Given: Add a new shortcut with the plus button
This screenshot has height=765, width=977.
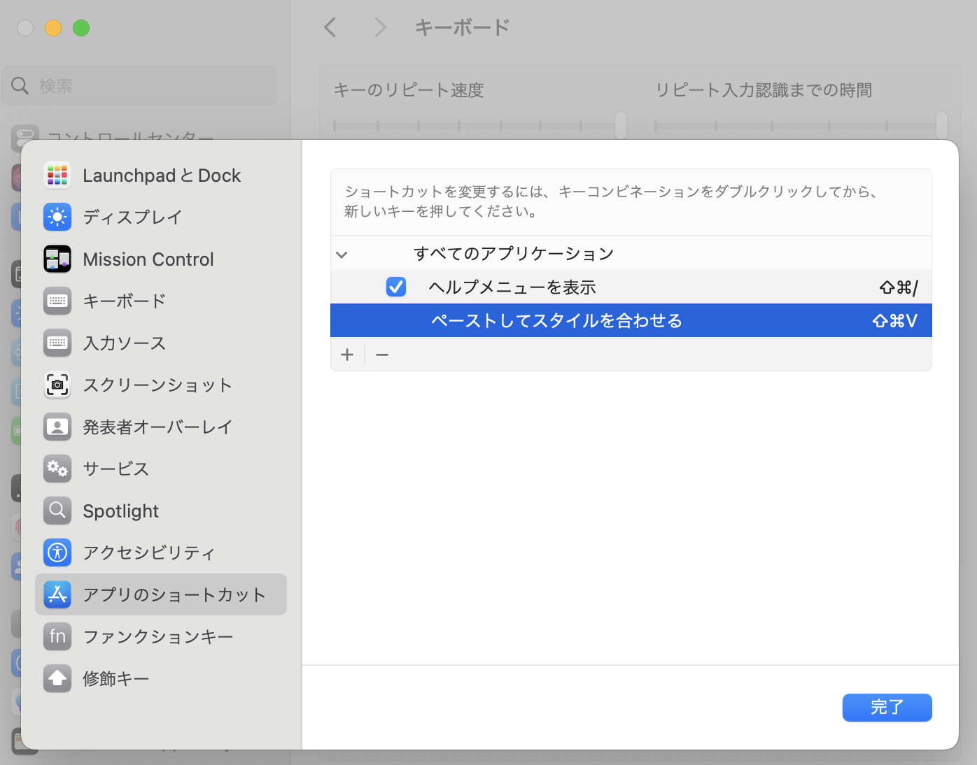Looking at the screenshot, I should [x=347, y=355].
